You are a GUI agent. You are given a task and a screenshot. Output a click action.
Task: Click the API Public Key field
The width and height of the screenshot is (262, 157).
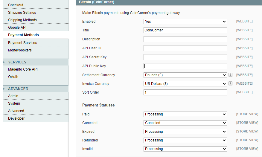pos(185,66)
